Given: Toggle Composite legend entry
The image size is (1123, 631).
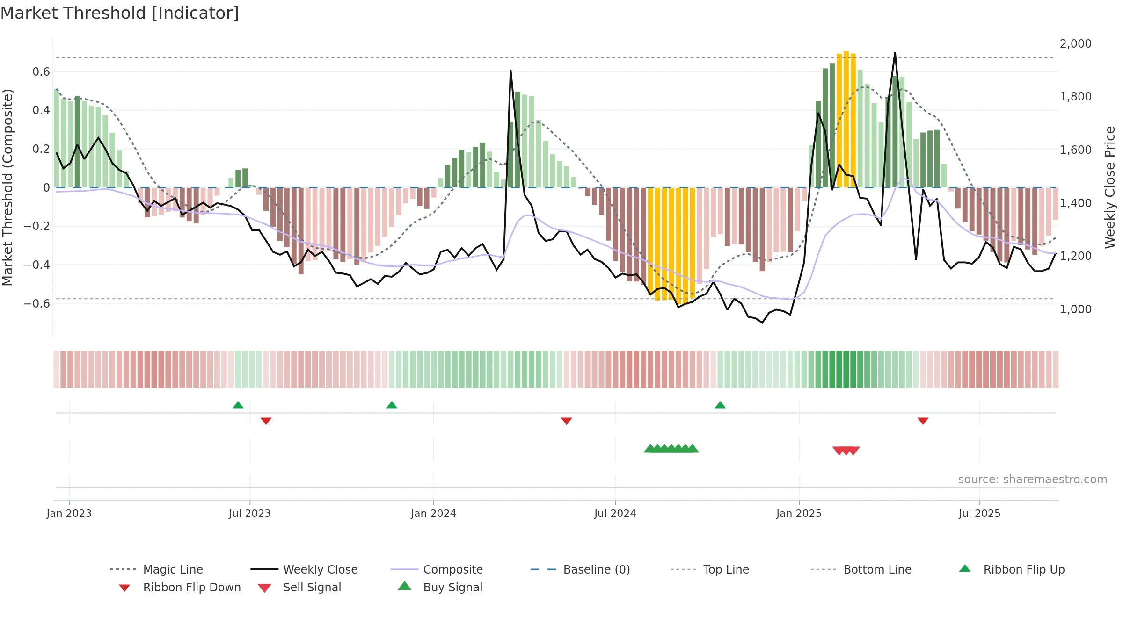Looking at the screenshot, I should coord(437,569).
